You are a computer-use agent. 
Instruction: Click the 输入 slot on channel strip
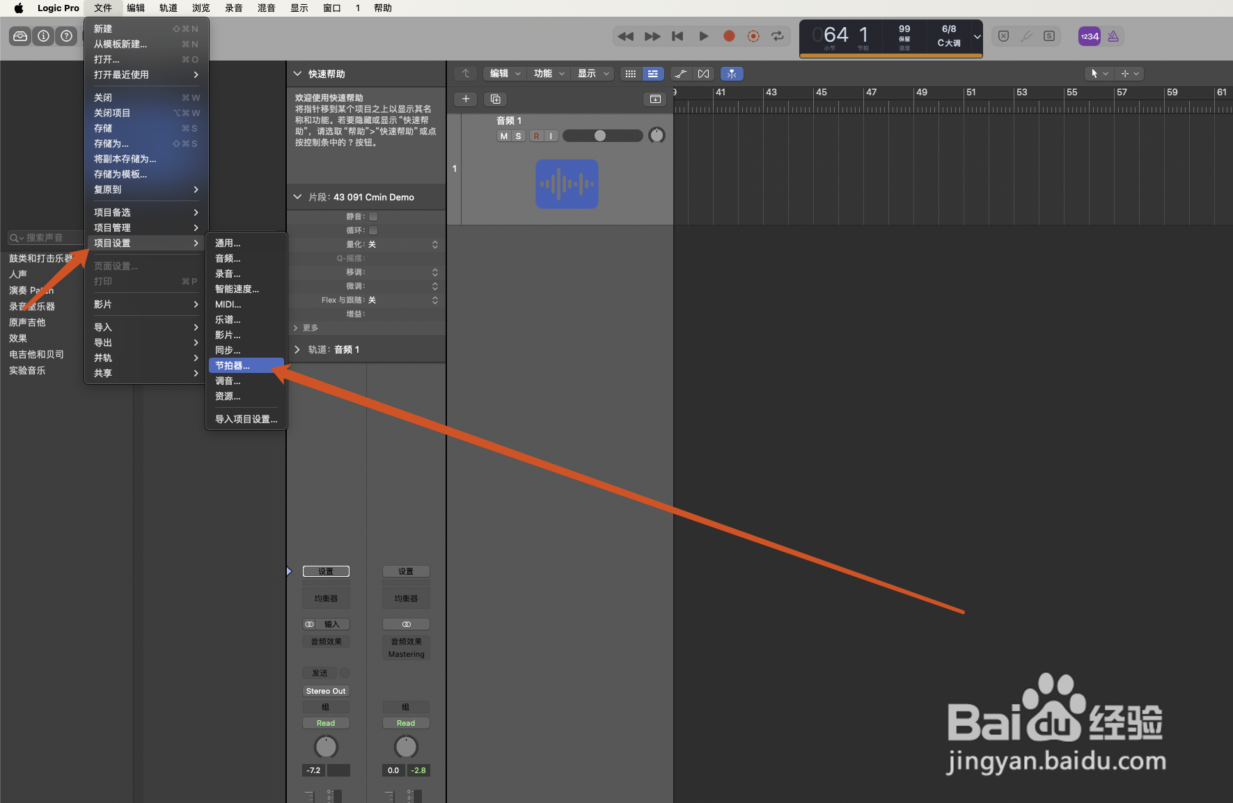pyautogui.click(x=332, y=624)
